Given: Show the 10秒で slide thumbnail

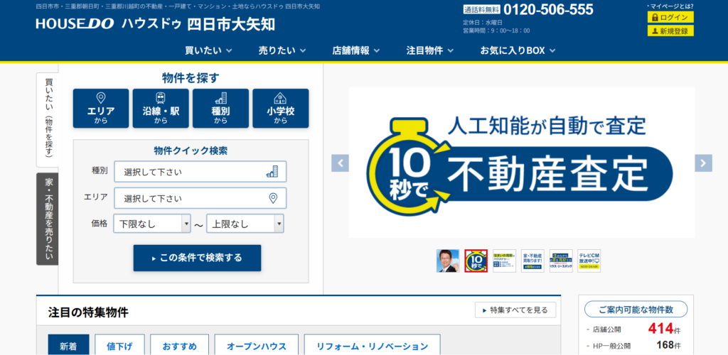Looking at the screenshot, I should pos(476,261).
